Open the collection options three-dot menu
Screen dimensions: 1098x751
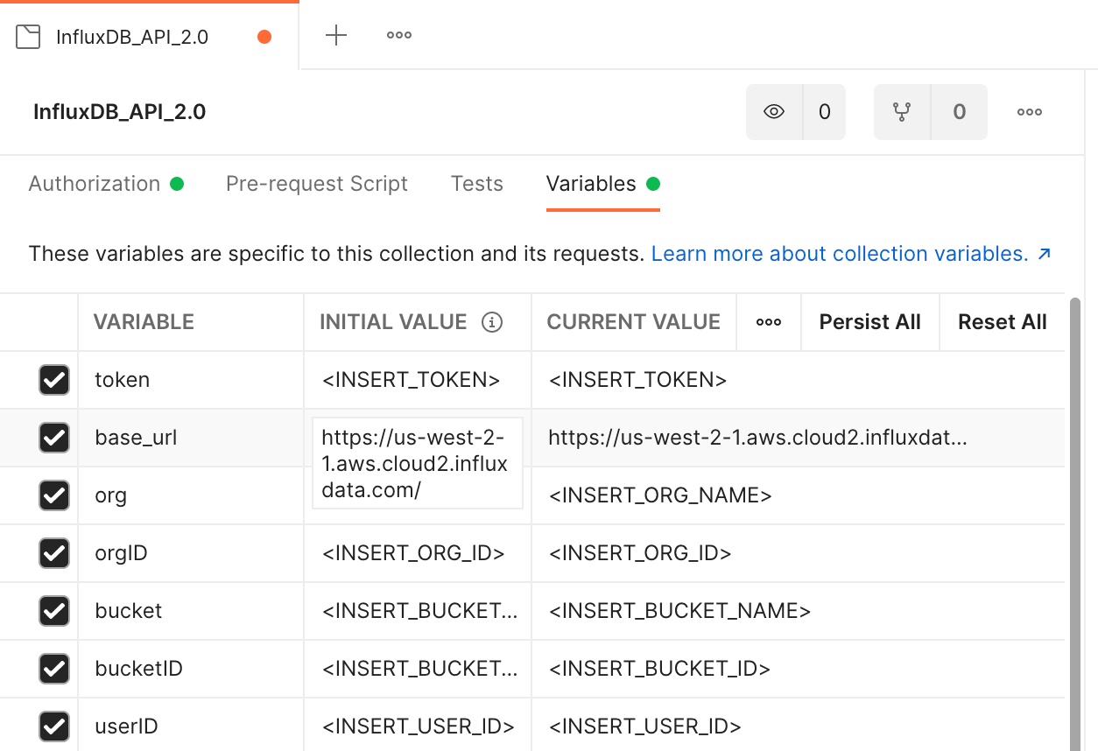1029,111
